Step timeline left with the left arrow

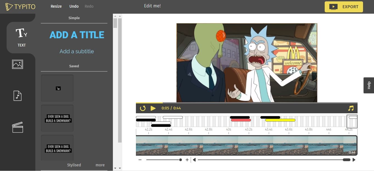(x=194, y=160)
